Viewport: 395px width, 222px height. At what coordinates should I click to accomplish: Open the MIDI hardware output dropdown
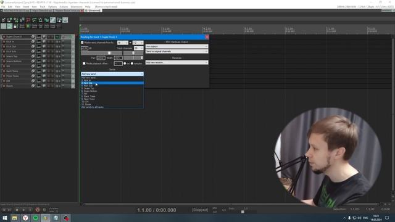tap(177, 47)
